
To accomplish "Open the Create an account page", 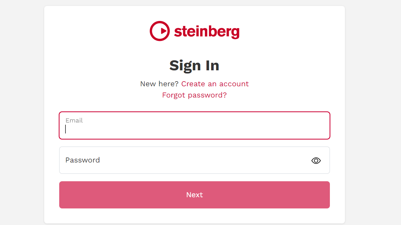I will (215, 84).
